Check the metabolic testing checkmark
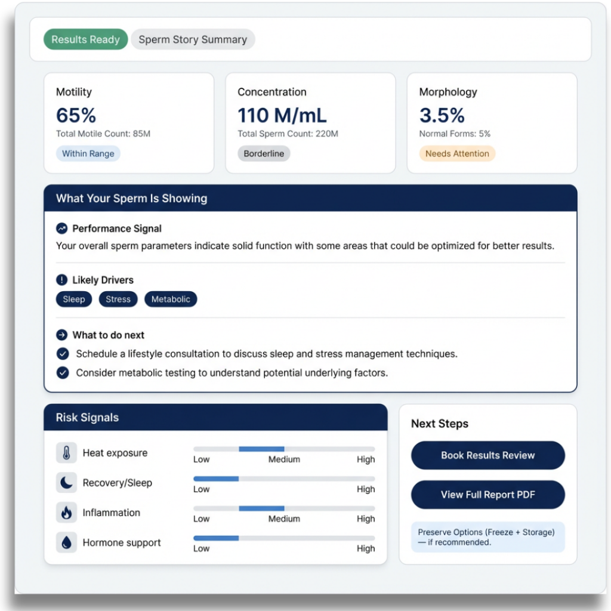This screenshot has height=611, width=611. 62,373
